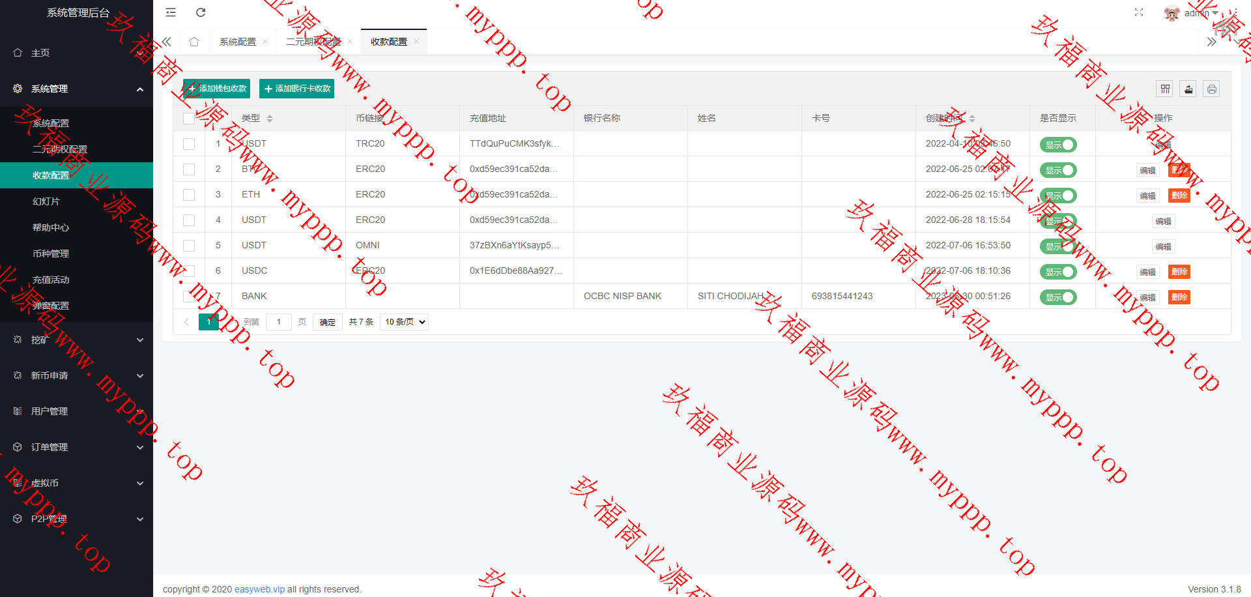Open the home tab icon
The width and height of the screenshot is (1251, 597).
tap(194, 42)
